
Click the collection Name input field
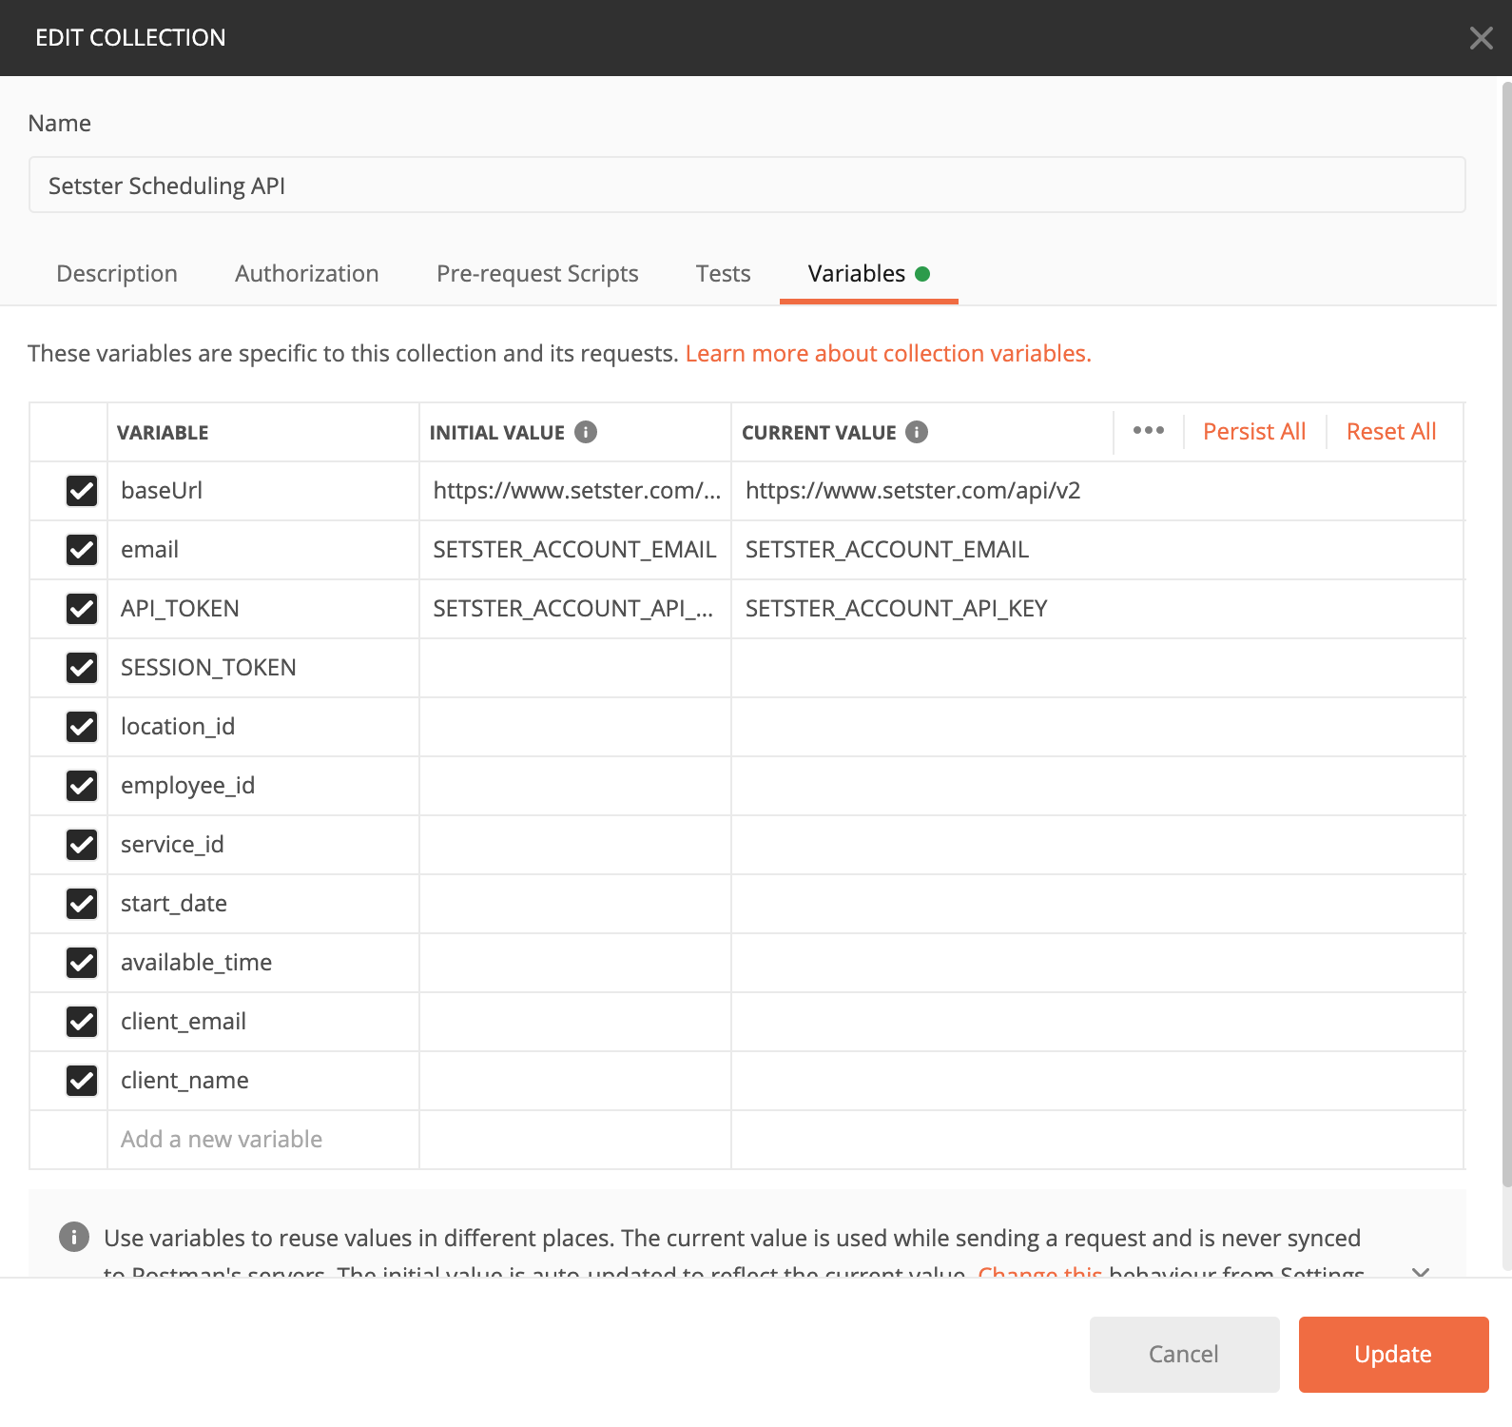(x=746, y=186)
